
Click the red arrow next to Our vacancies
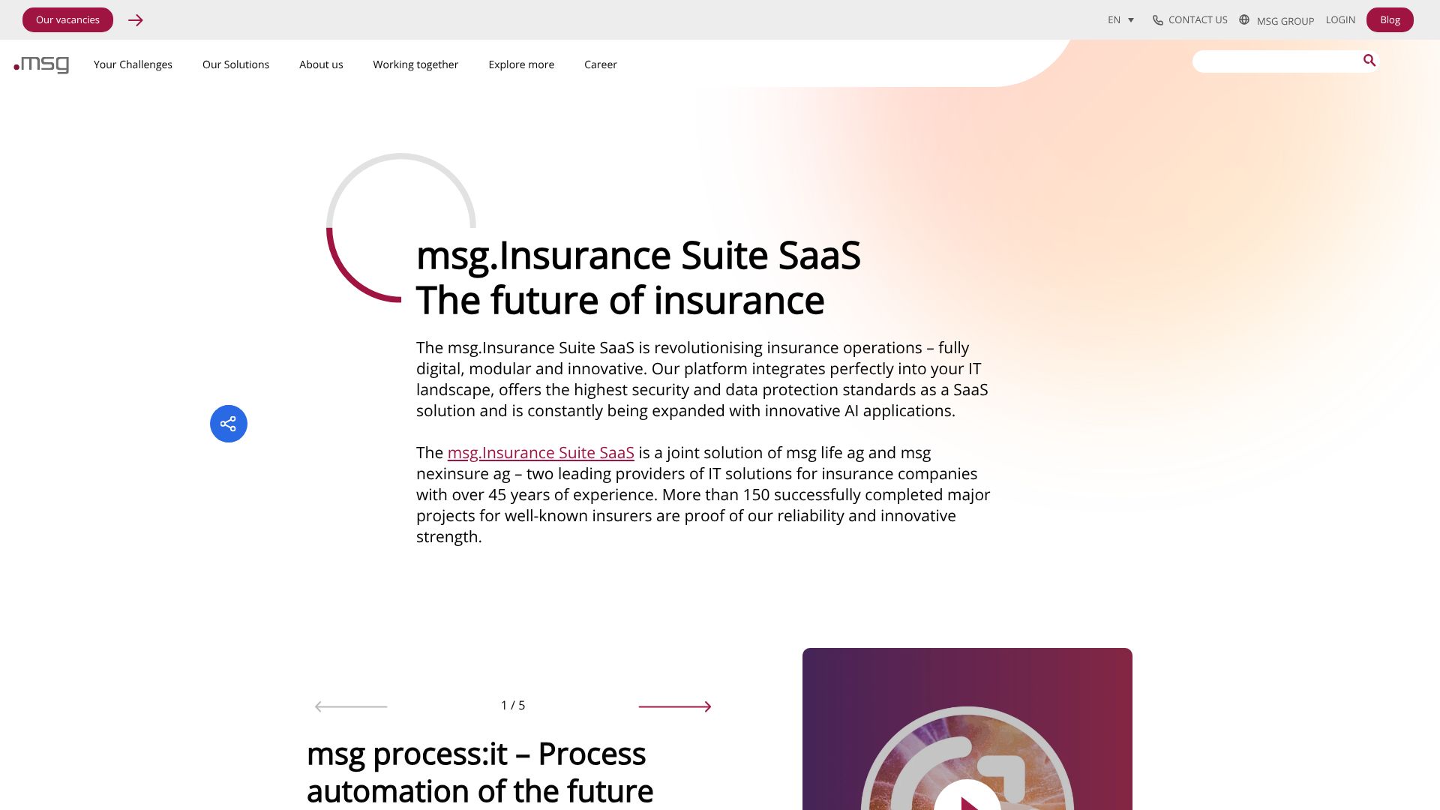tap(136, 20)
